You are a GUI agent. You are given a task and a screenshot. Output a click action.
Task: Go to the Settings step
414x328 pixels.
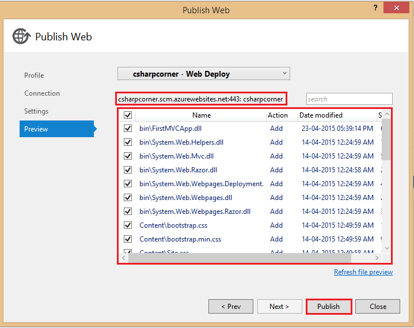[x=36, y=111]
